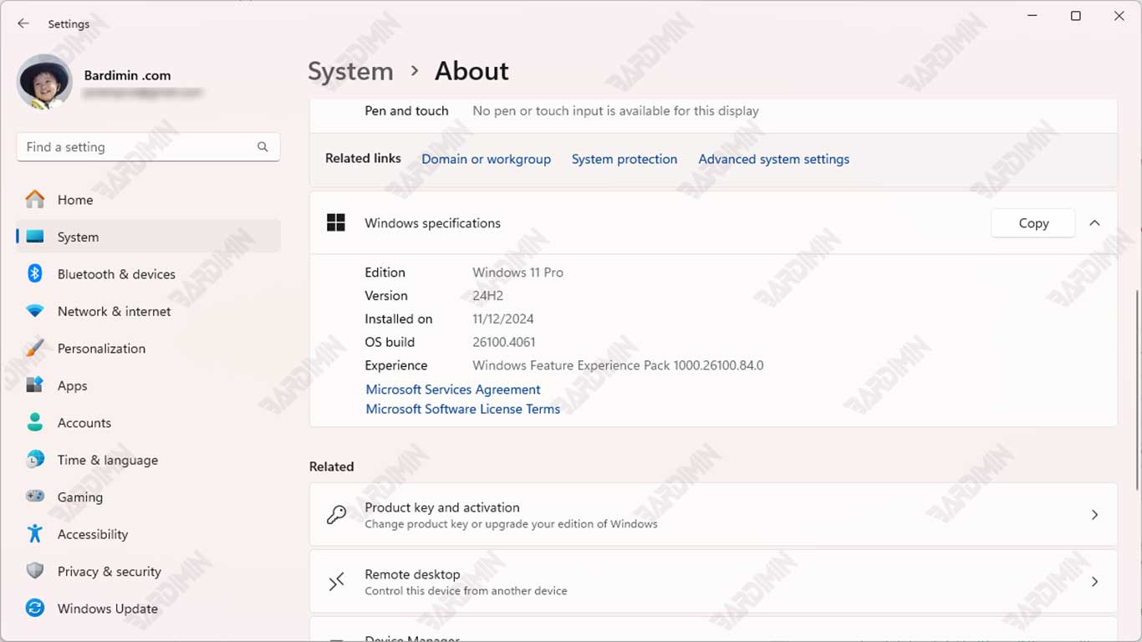Click the Advanced system settings link
This screenshot has width=1142, height=642.
click(x=773, y=159)
